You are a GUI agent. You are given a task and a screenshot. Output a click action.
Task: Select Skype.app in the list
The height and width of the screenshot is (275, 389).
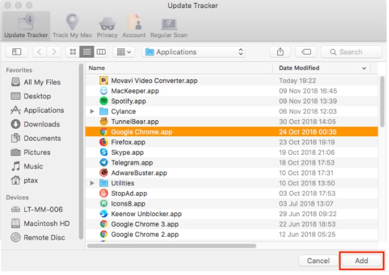coord(231,152)
